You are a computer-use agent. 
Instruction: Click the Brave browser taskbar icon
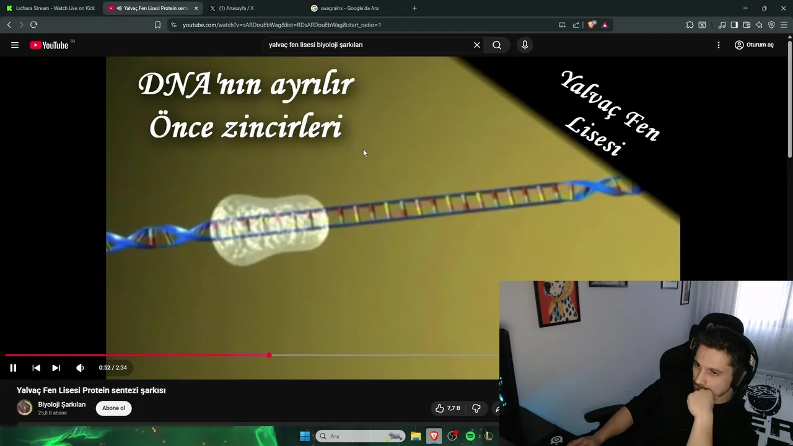(x=434, y=436)
